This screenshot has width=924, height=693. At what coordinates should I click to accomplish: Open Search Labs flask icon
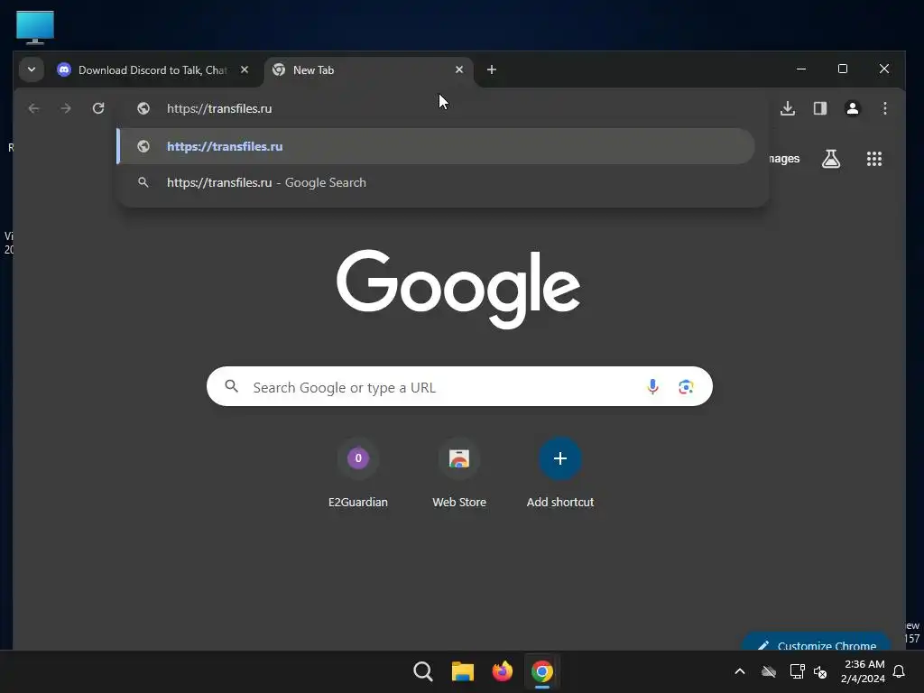(x=831, y=159)
